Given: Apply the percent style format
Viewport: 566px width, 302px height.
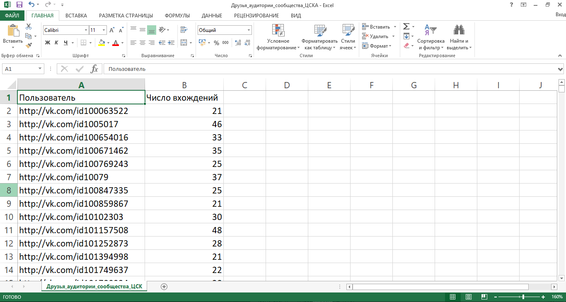Looking at the screenshot, I should [x=216, y=43].
